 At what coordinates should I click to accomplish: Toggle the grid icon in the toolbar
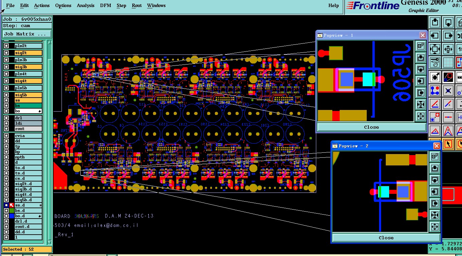pos(448,62)
